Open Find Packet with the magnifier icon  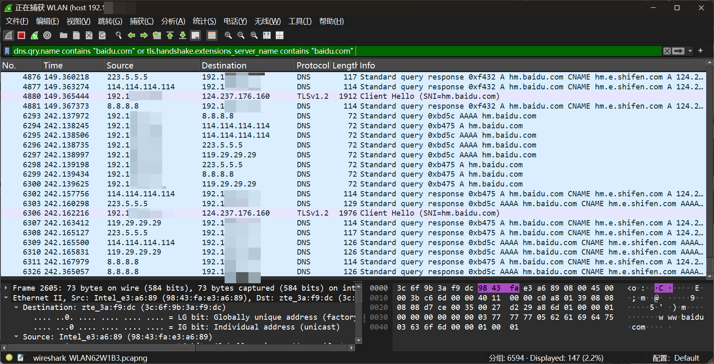point(118,35)
